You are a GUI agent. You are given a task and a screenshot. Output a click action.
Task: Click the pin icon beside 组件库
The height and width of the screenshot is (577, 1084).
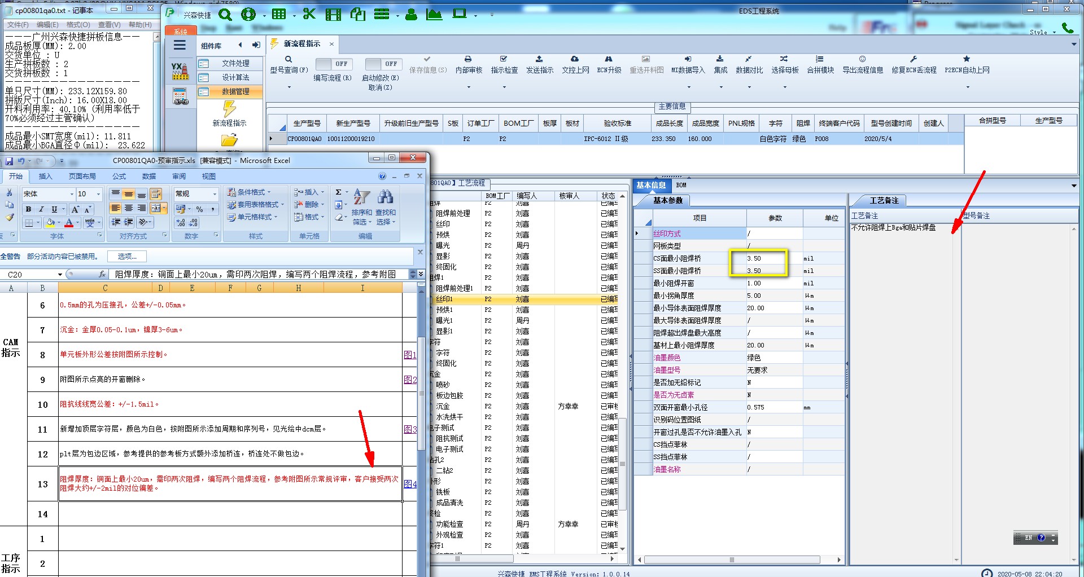coord(256,45)
